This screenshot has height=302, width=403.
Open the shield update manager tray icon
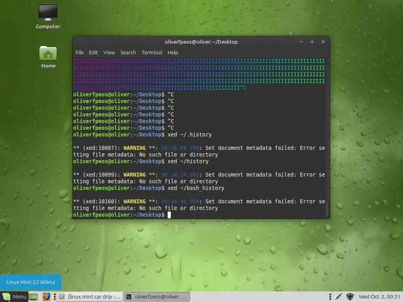(x=350, y=296)
